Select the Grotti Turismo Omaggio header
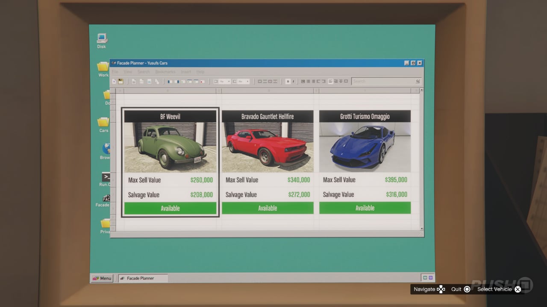The height and width of the screenshot is (307, 547). point(365,116)
